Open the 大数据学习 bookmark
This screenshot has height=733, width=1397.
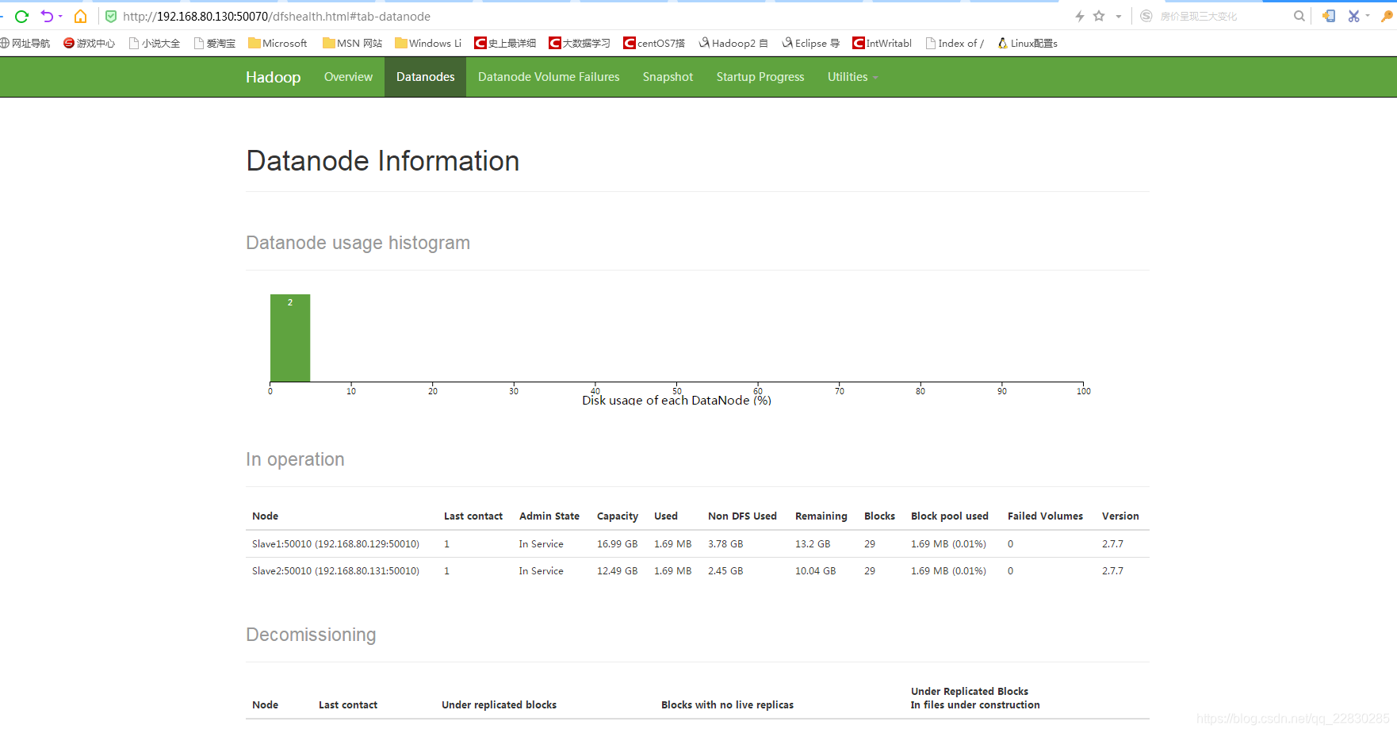tap(580, 44)
